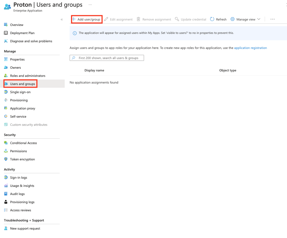Open Access reviews label
The width and height of the screenshot is (287, 238).
(x=20, y=210)
